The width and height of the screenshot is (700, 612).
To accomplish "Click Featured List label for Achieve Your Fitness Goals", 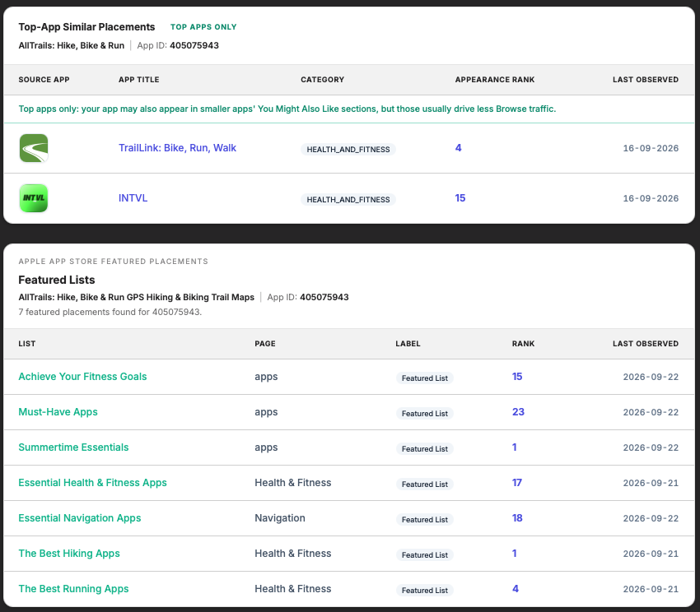I will [x=425, y=378].
